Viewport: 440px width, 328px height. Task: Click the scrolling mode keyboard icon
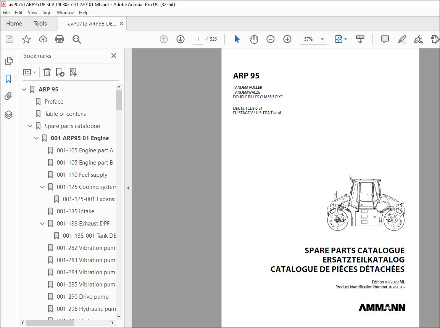[x=360, y=39]
